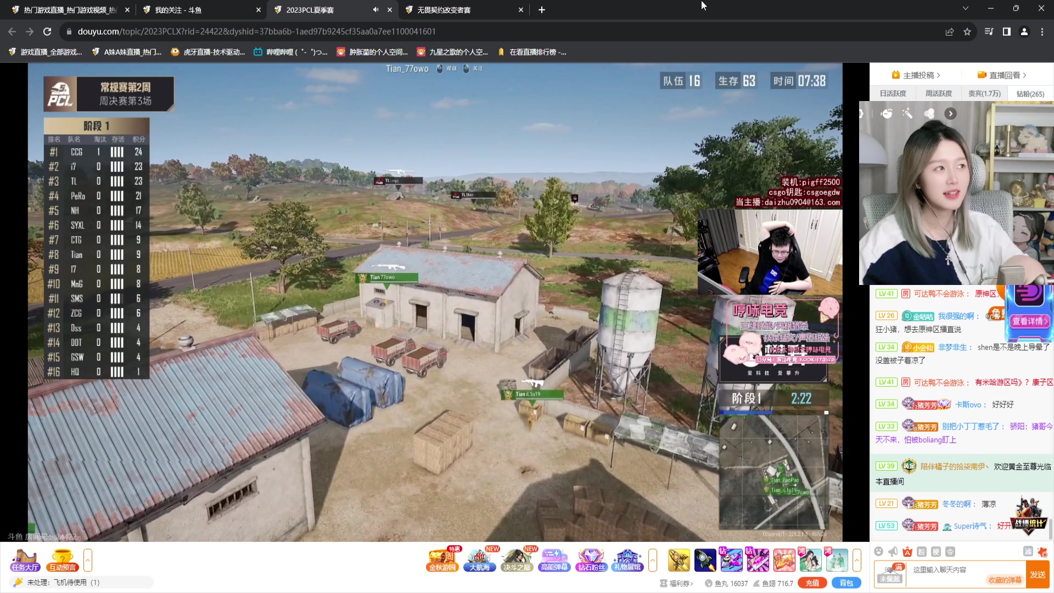The width and height of the screenshot is (1054, 593).
Task: Bookmark this page with the star
Action: [967, 32]
